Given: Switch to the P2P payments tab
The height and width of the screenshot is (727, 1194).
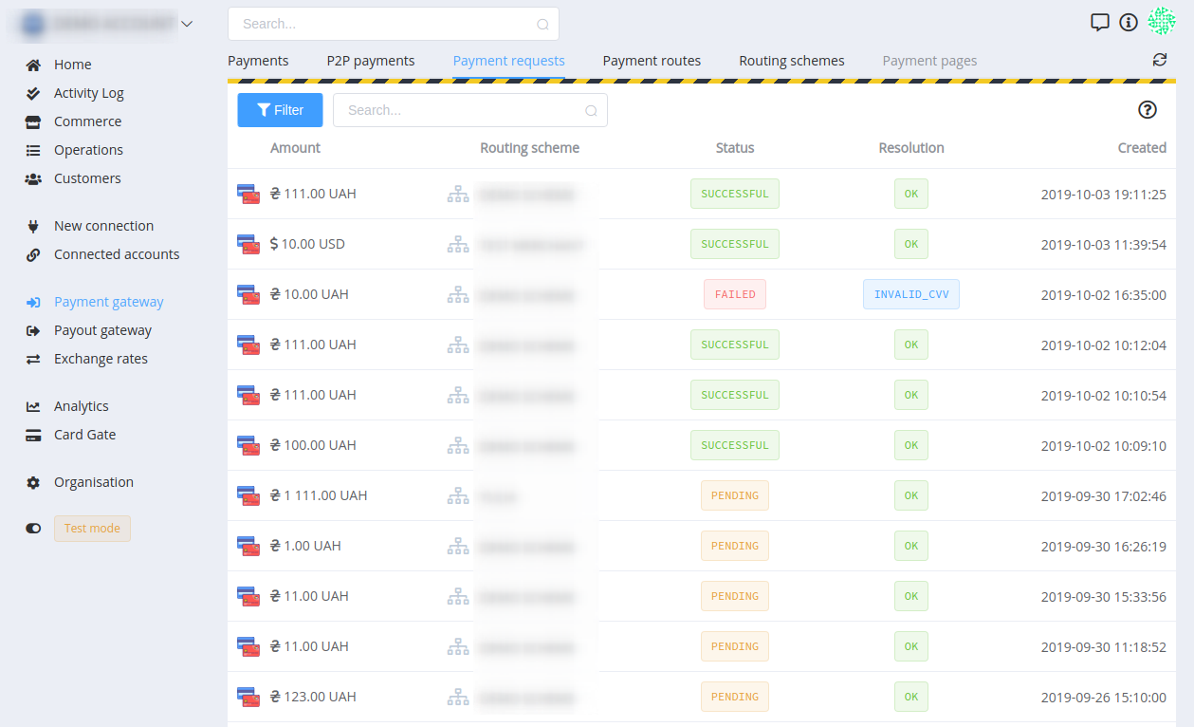Looking at the screenshot, I should click(x=371, y=61).
